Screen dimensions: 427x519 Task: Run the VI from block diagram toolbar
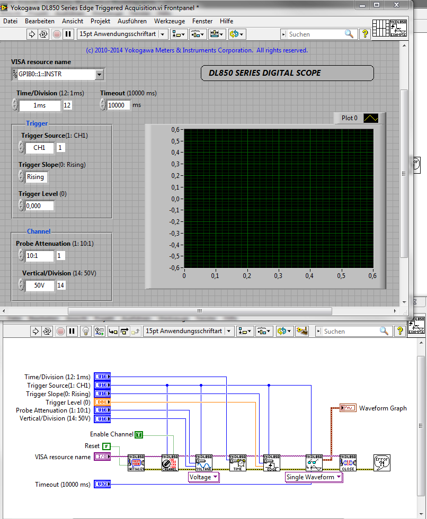point(35,331)
